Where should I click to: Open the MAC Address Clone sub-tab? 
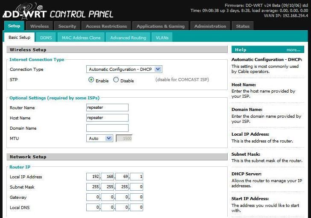click(81, 38)
